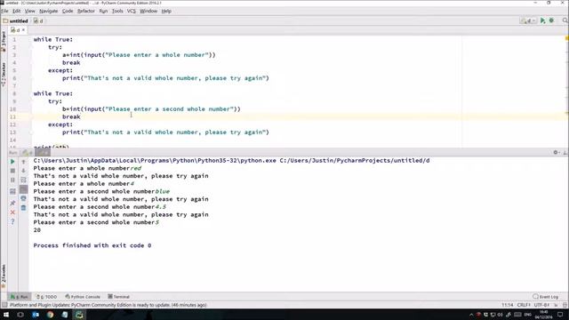Click the print output icon in Run panel
Screen dimensions: 569x320
tap(24, 198)
